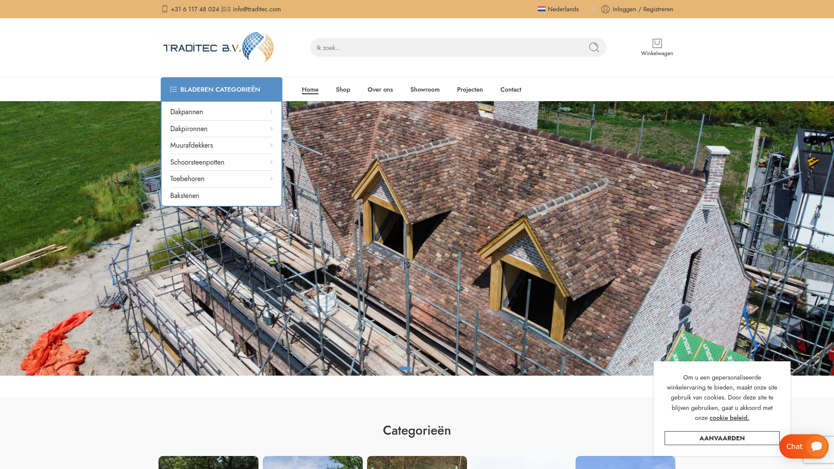Expand the Dakpannen category arrow
Screen dimensions: 834x469
click(271, 112)
